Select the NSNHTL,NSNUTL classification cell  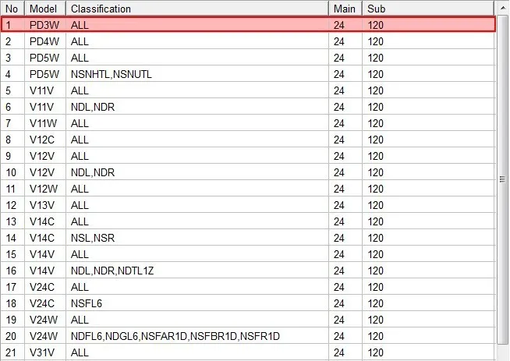pyautogui.click(x=197, y=74)
